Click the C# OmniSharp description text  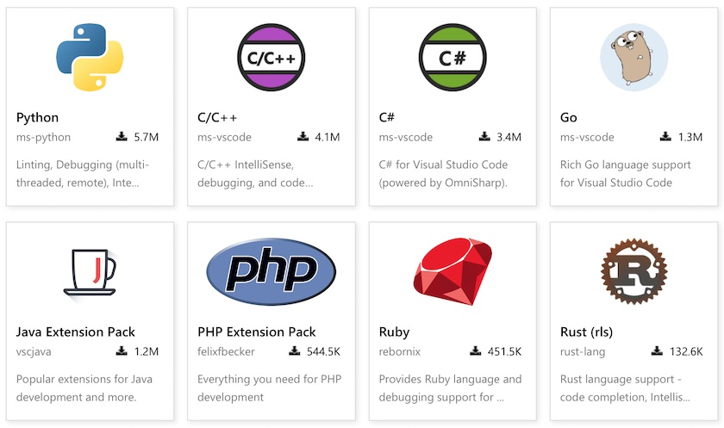pyautogui.click(x=443, y=174)
